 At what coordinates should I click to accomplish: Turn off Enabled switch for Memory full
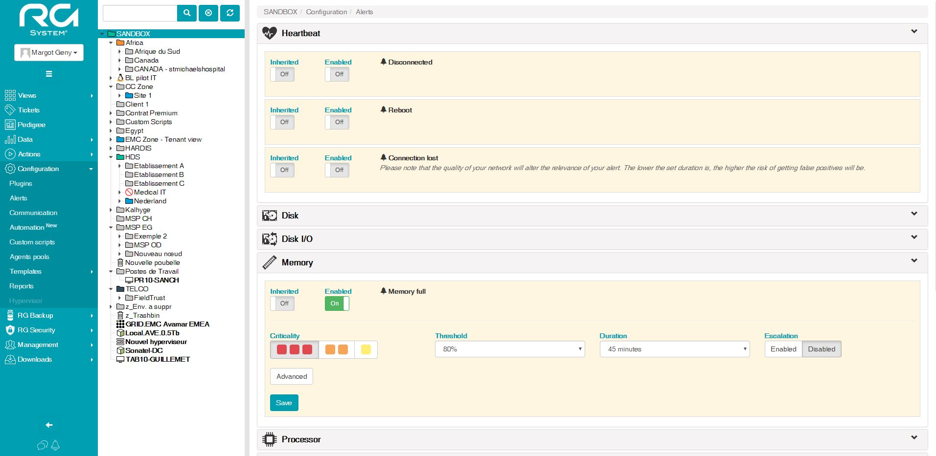click(337, 304)
